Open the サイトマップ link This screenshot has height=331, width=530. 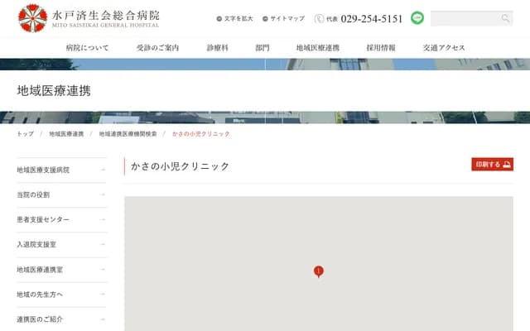(x=287, y=18)
